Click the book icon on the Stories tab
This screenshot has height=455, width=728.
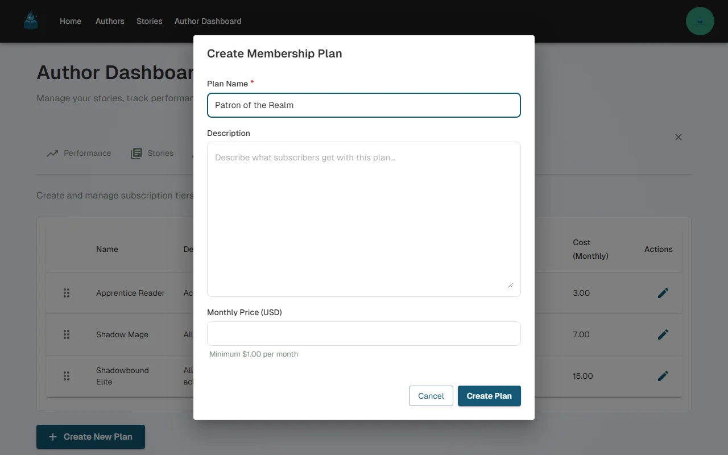pos(136,153)
